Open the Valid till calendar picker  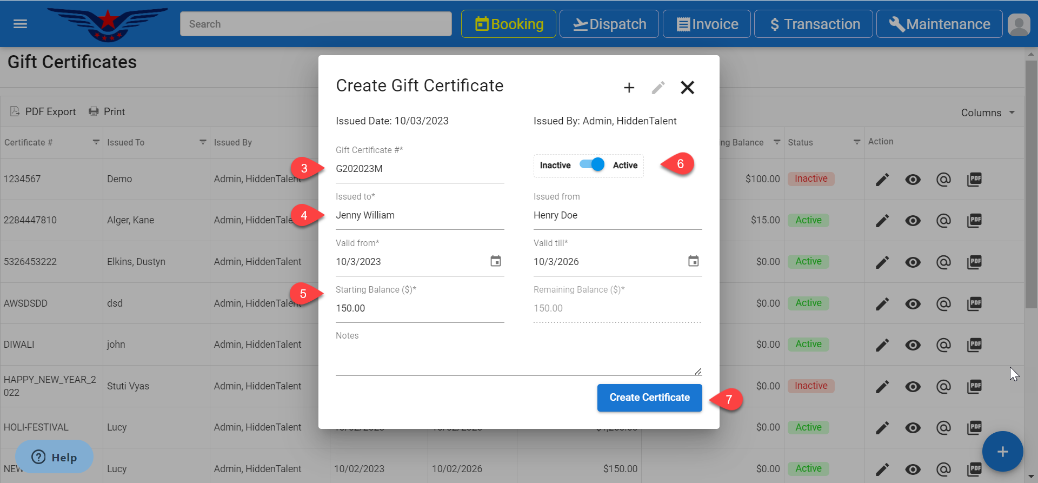click(693, 261)
